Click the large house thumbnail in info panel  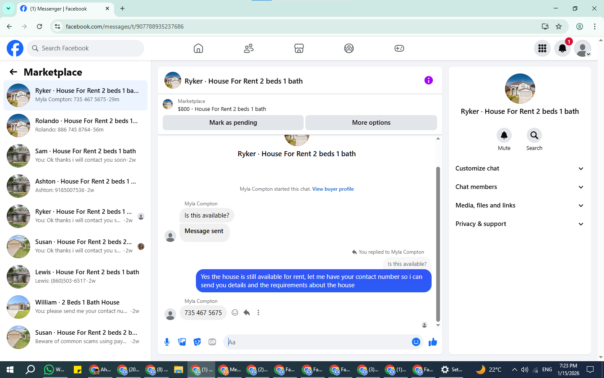coord(520,89)
